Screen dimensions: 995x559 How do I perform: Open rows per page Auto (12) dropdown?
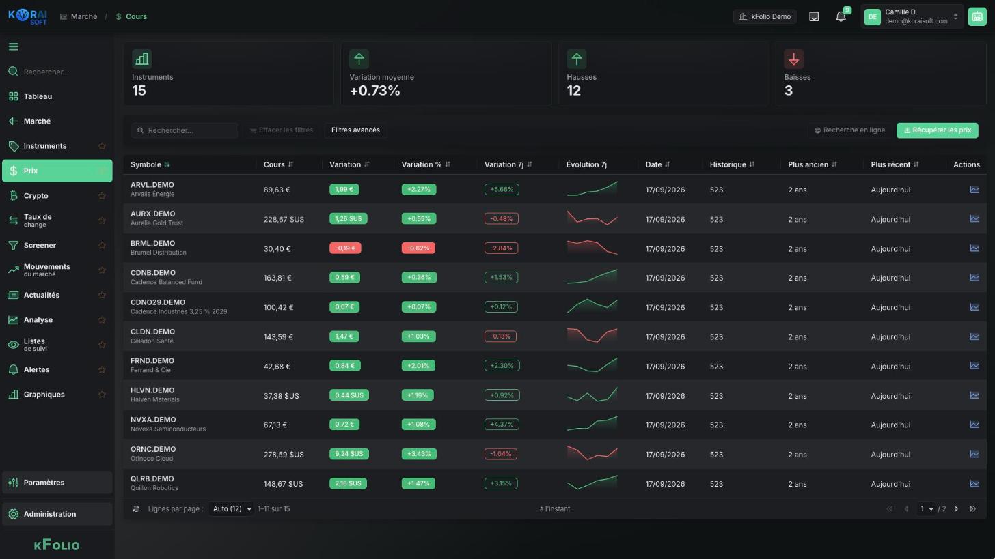[x=231, y=508]
